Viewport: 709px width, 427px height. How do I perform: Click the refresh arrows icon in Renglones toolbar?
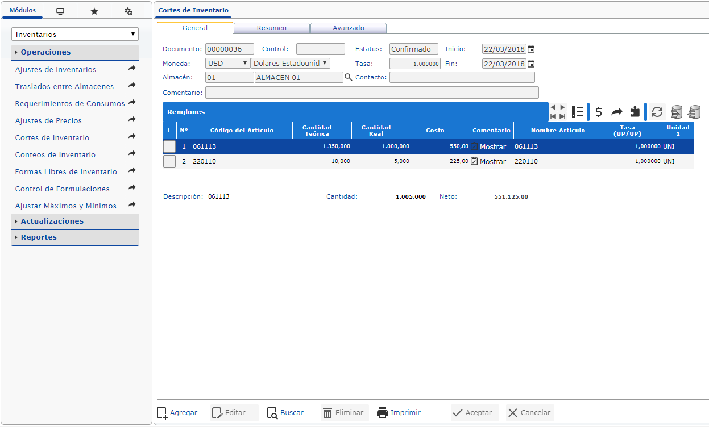pyautogui.click(x=657, y=112)
